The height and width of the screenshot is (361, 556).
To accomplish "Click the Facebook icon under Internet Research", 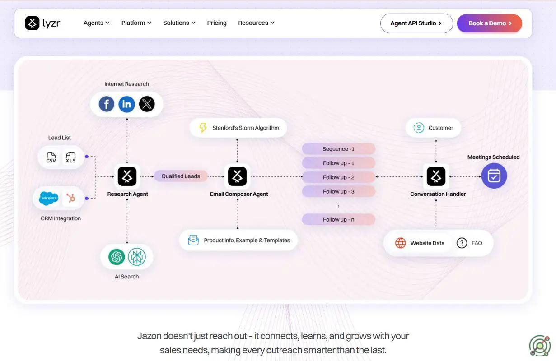I will point(107,105).
